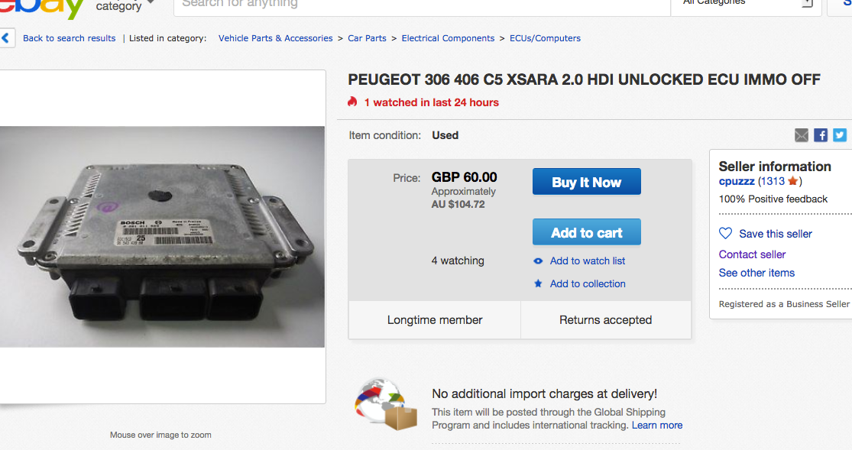
Task: Share listing on Facebook
Action: (x=821, y=135)
